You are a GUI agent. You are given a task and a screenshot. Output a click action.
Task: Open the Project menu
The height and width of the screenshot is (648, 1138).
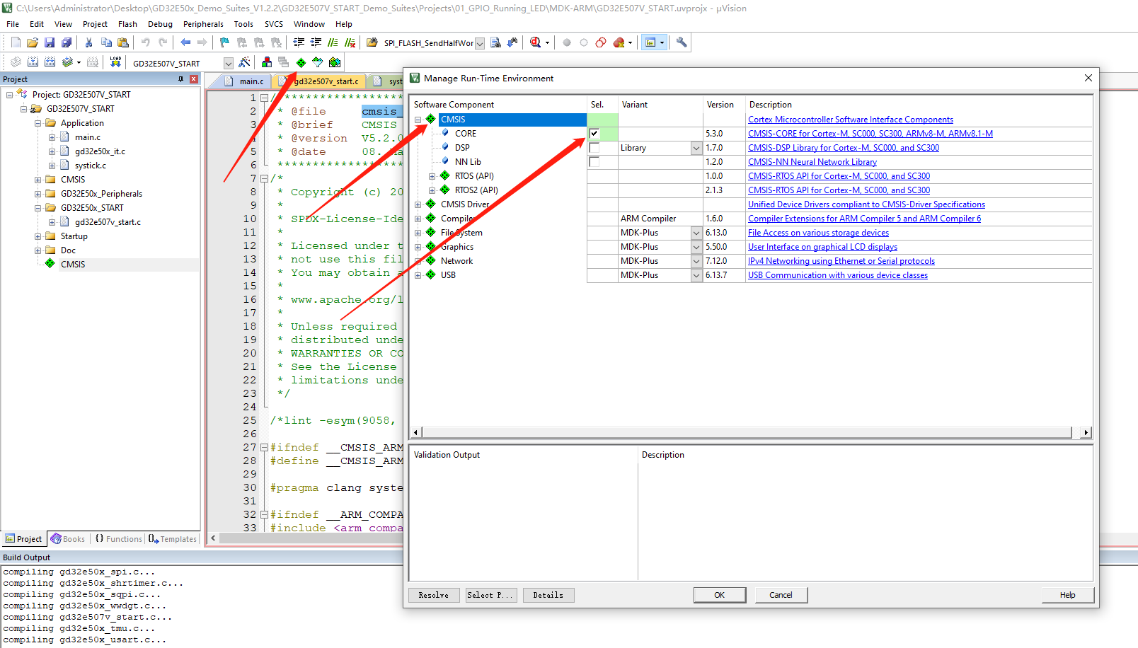pos(95,24)
